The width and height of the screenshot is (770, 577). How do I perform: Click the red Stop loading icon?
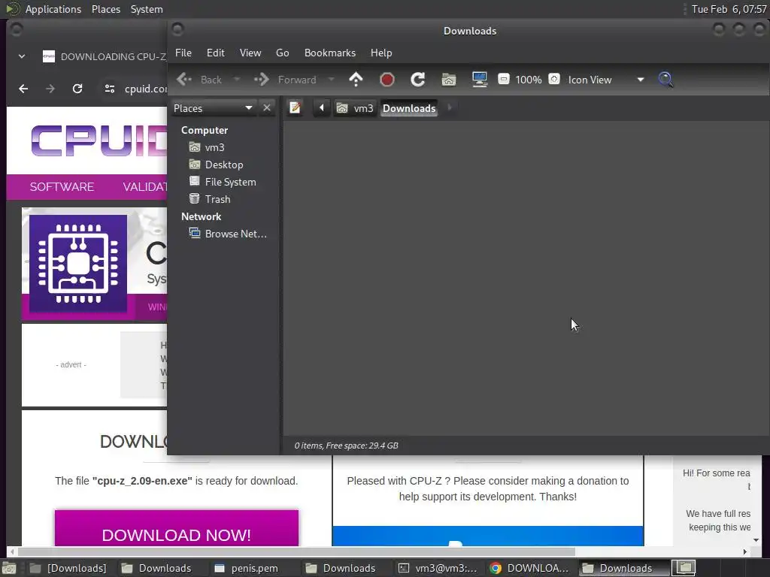pos(387,80)
